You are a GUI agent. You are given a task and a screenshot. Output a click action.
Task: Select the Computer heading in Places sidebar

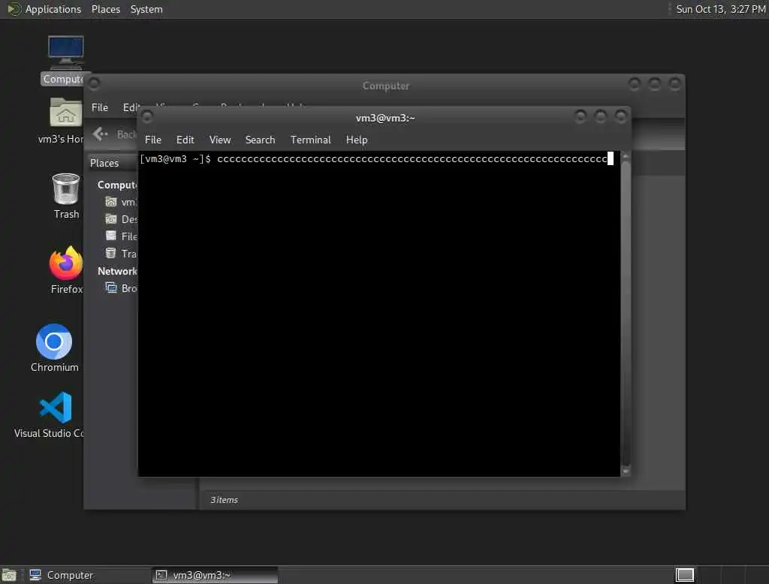tap(117, 185)
